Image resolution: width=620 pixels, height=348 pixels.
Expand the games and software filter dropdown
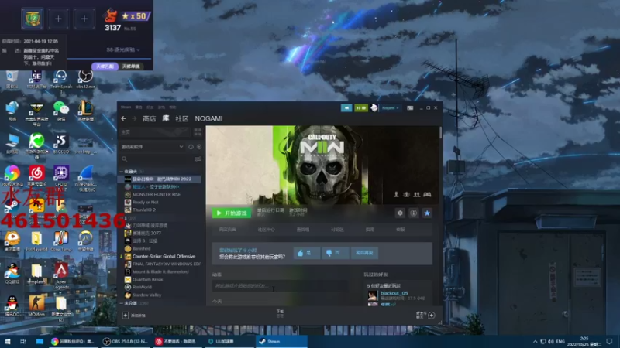pos(152,147)
